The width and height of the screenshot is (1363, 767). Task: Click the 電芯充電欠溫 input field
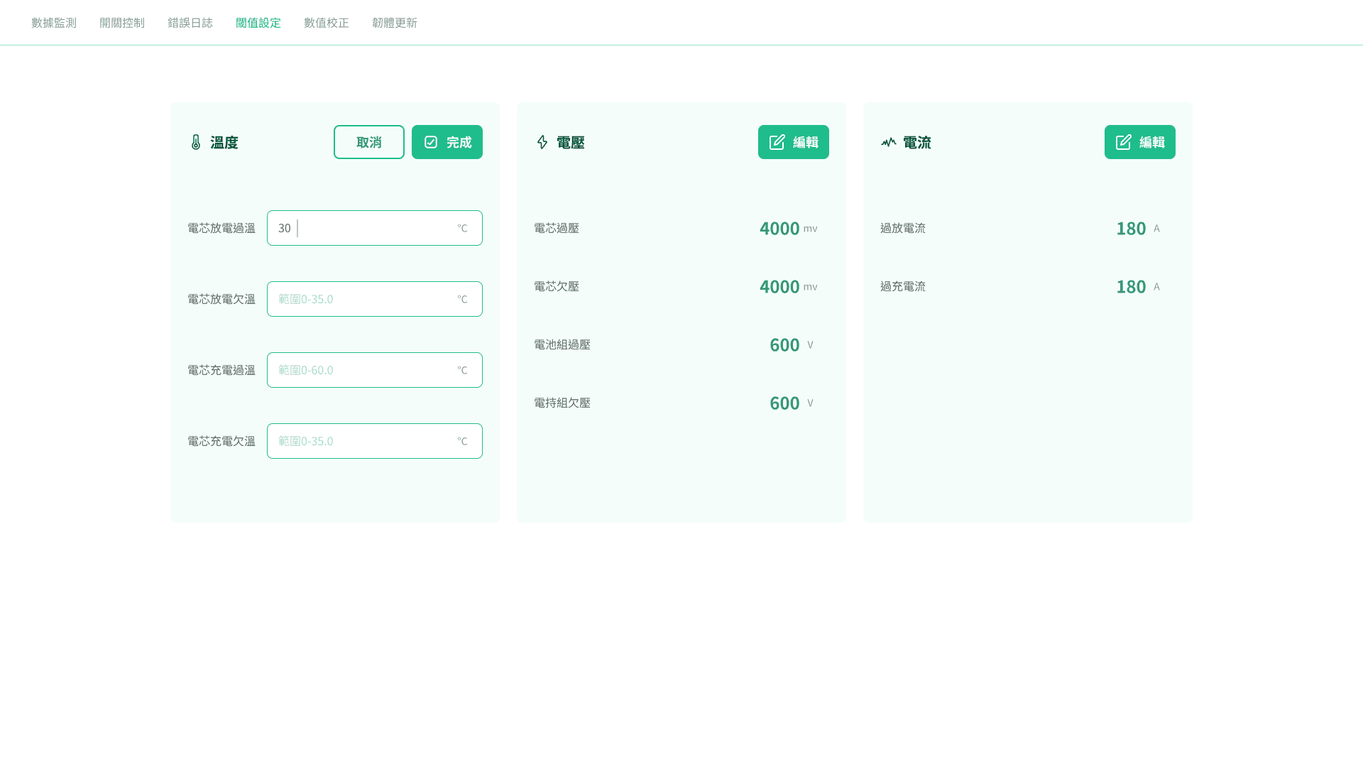(374, 440)
